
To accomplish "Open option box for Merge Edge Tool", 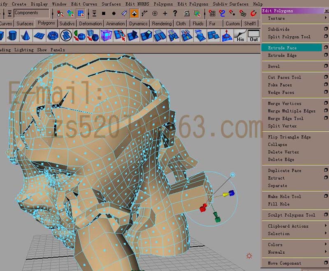I will 325,118.
